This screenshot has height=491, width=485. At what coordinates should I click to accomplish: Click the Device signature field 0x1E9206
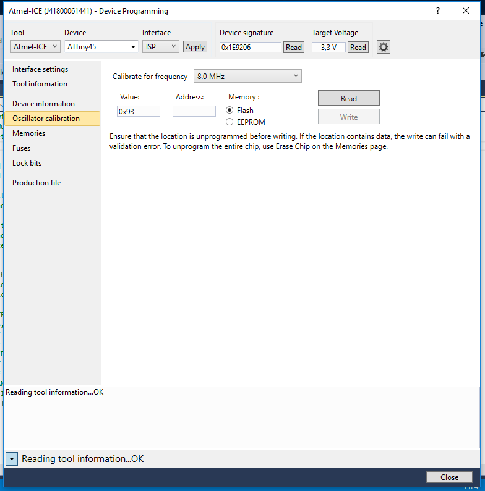pyautogui.click(x=251, y=48)
